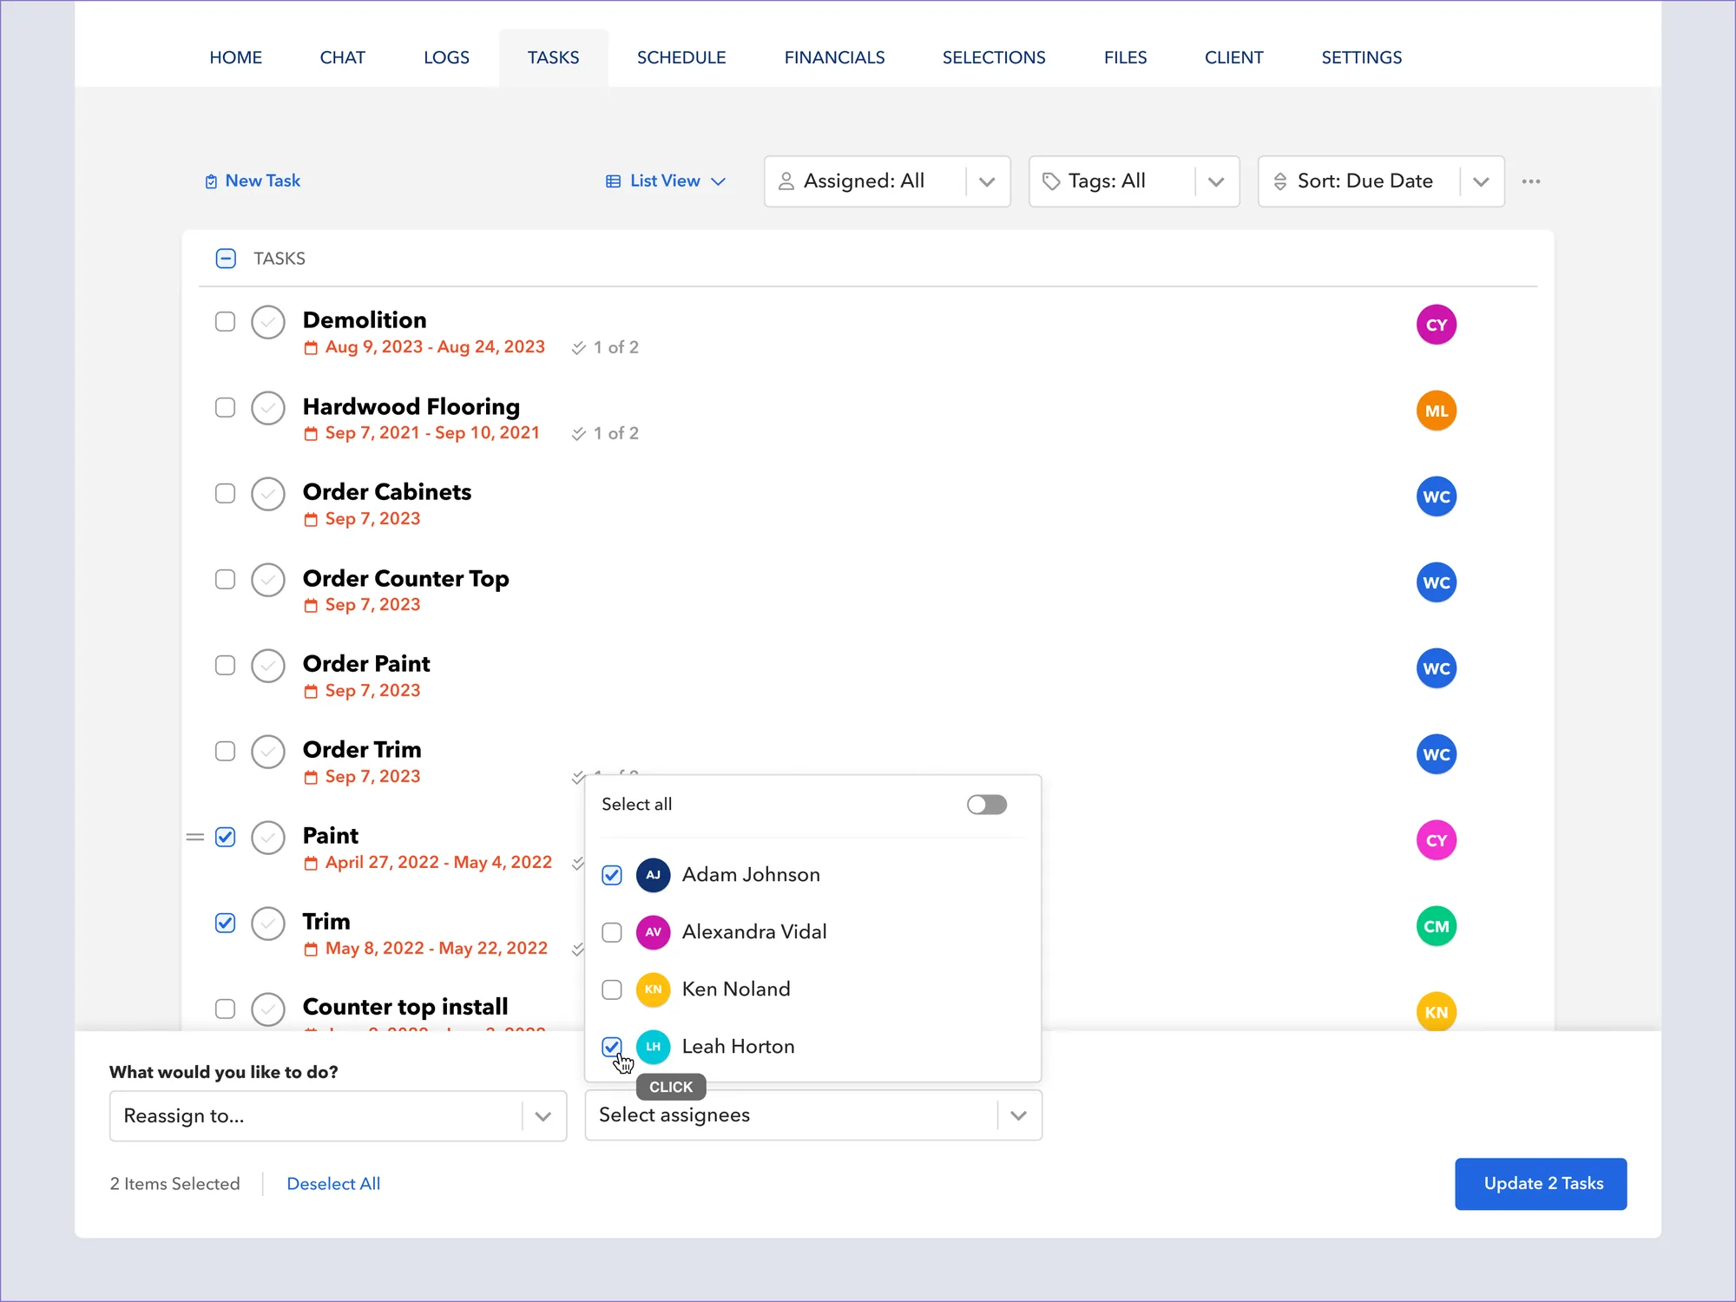The height and width of the screenshot is (1302, 1736).
Task: Open the Sort: Due Date dropdown
Action: coord(1381,181)
